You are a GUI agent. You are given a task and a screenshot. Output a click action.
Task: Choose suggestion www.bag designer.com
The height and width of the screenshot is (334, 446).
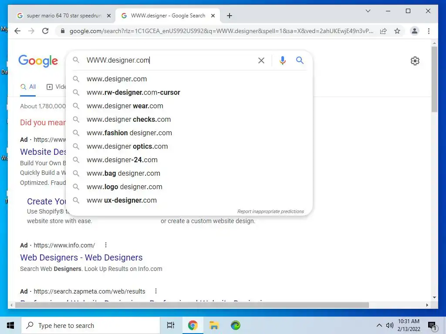click(189, 173)
